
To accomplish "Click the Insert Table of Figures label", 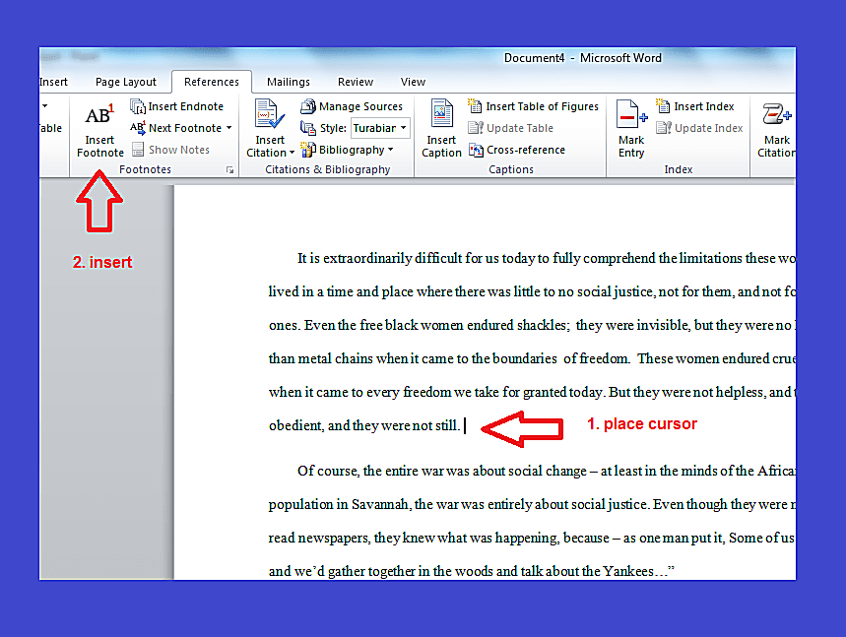I will (543, 106).
